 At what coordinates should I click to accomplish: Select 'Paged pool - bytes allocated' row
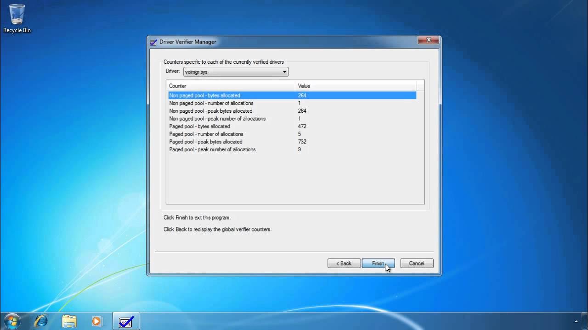(x=292, y=126)
